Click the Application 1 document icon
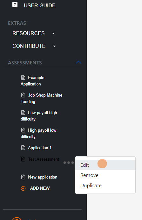The width and height of the screenshot is (142, 220). [23, 148]
